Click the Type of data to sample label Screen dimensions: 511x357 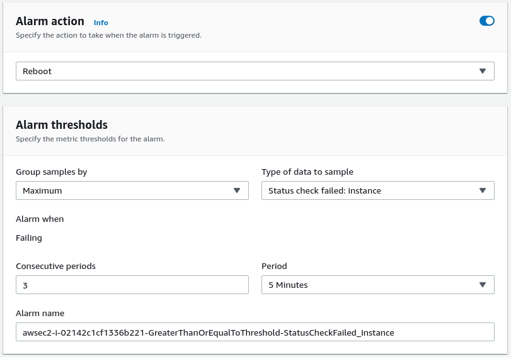(307, 172)
